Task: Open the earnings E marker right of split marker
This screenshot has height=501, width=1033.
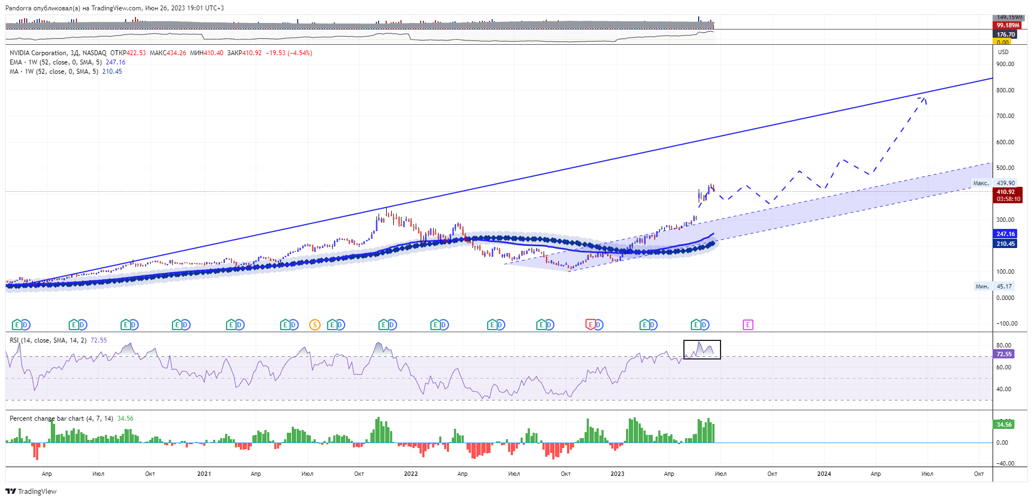Action: [x=332, y=325]
